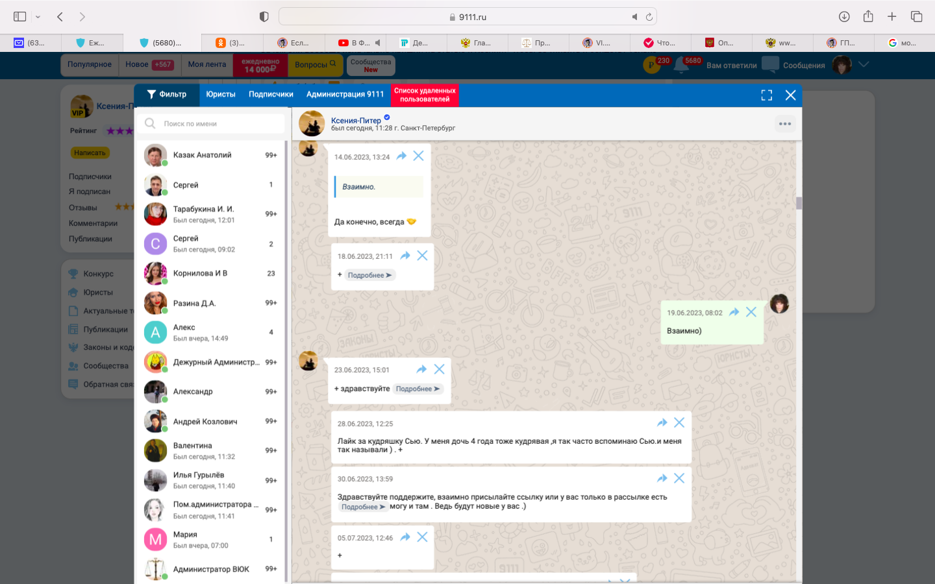Mute audio on the В Ф... browser tab
The width and height of the screenshot is (935, 584).
coord(378,43)
